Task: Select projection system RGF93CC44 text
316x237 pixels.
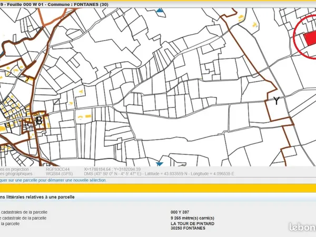Action: pos(57,169)
